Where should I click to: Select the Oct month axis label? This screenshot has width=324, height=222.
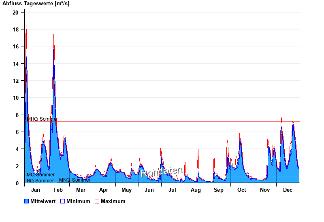pyautogui.click(x=241, y=190)
